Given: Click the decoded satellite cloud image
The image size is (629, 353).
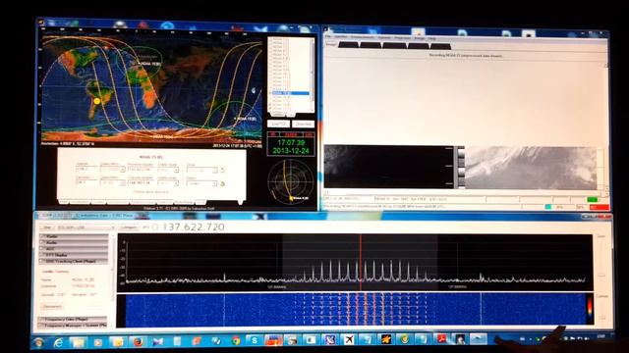Looking at the screenshot, I should pyautogui.click(x=531, y=168).
